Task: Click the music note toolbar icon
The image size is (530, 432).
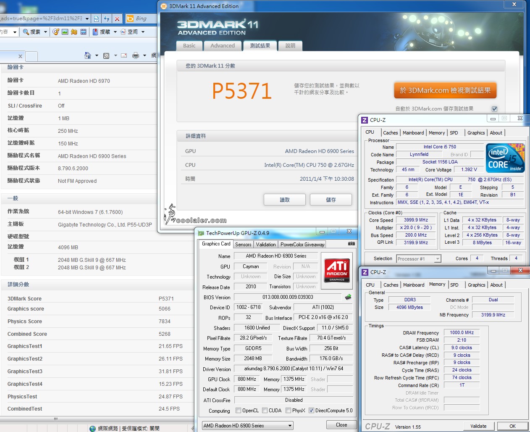Action: (56, 32)
